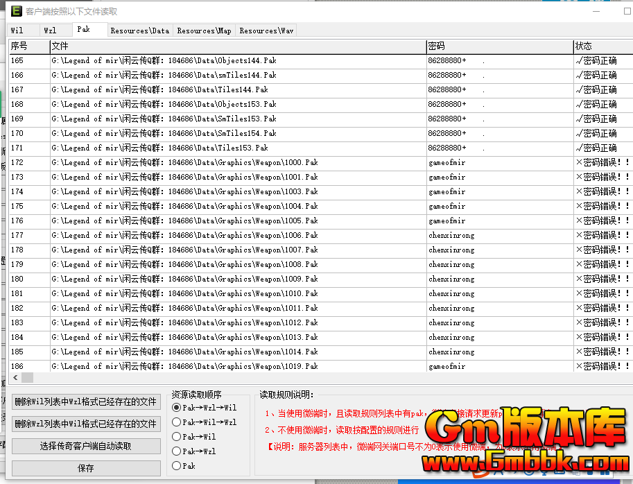Select the Pak→Wil radio button

point(177,437)
